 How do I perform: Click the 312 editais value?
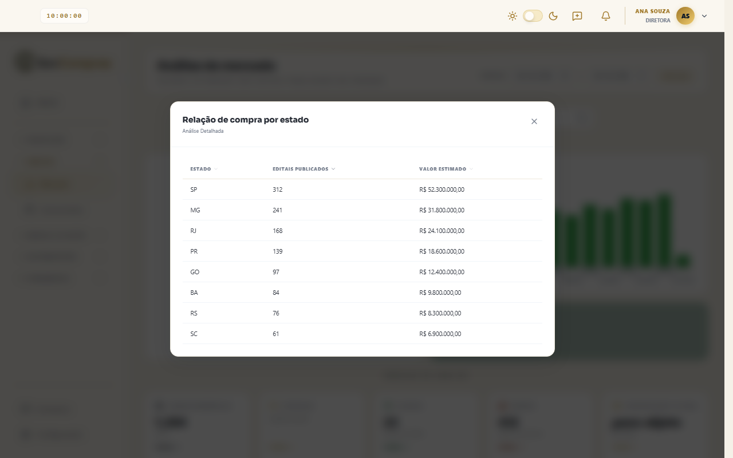coord(278,189)
